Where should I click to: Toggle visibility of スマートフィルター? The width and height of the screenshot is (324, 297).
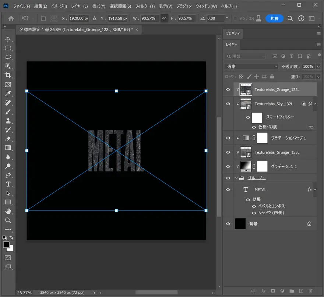[x=248, y=117]
